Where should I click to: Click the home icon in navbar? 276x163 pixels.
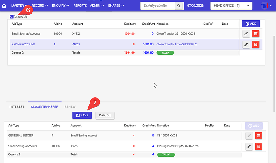[4, 6]
